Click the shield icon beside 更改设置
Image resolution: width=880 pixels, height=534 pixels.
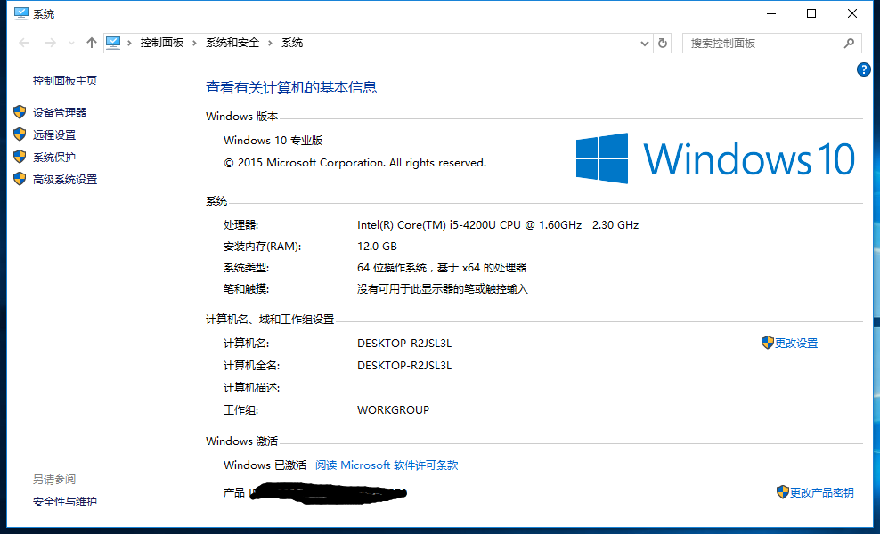pyautogui.click(x=767, y=343)
